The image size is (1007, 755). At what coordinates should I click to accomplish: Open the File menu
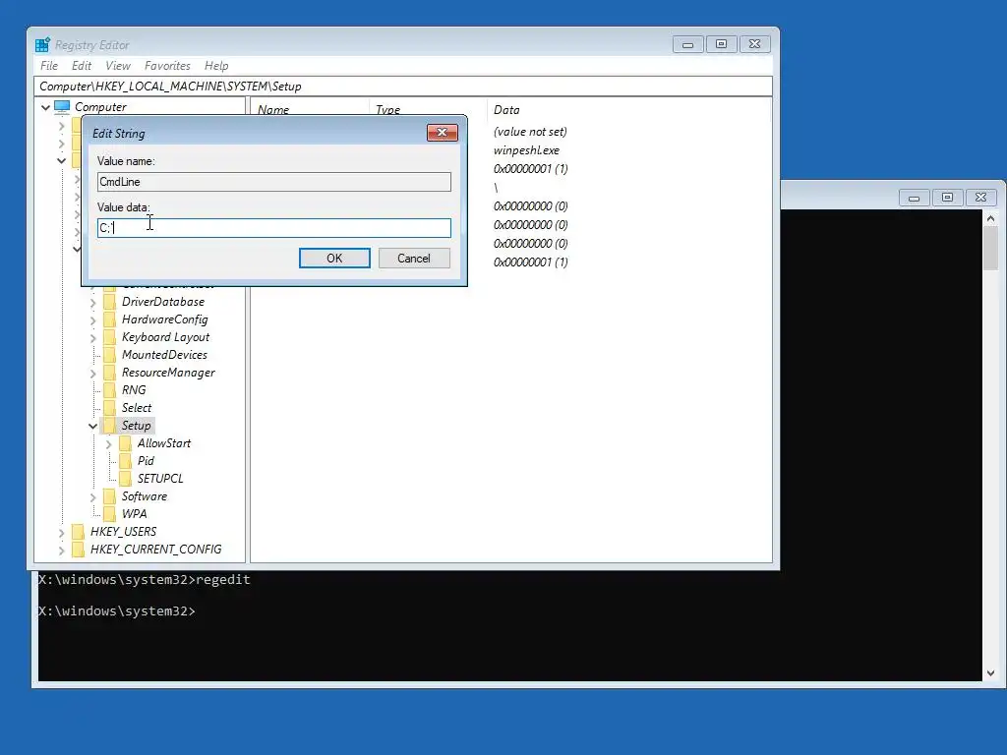coord(49,66)
